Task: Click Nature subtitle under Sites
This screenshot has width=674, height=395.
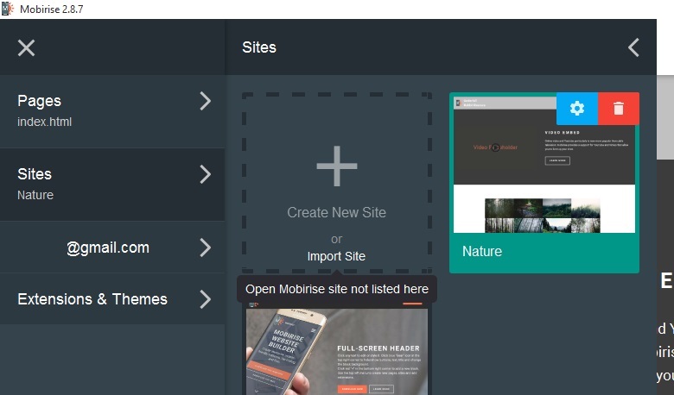Action: (x=35, y=195)
